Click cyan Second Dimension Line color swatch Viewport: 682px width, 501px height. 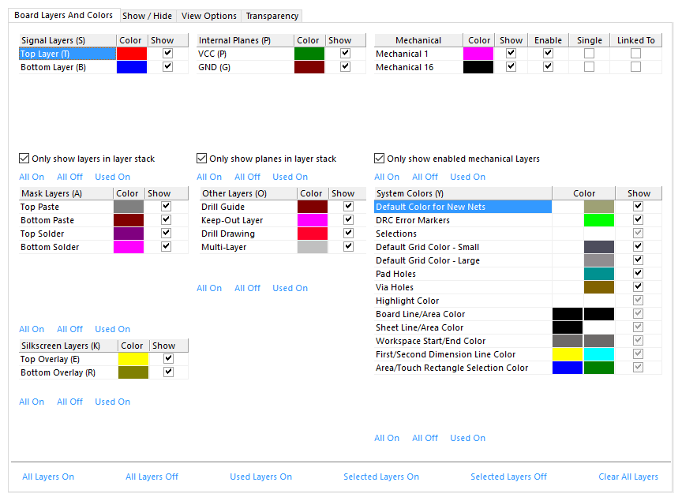(599, 354)
